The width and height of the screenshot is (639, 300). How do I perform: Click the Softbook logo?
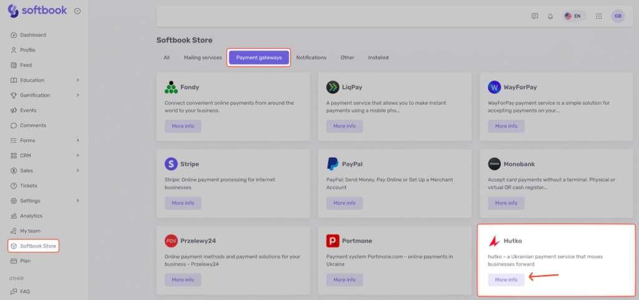coord(37,11)
